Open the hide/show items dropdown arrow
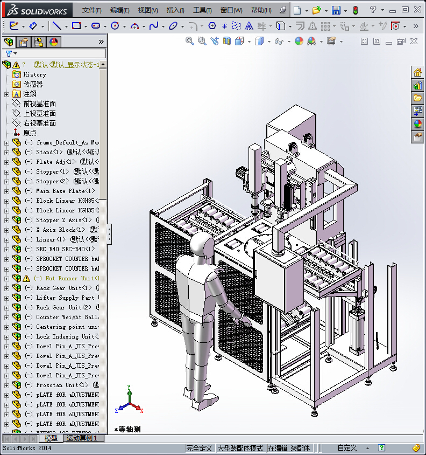 [x=289, y=42]
